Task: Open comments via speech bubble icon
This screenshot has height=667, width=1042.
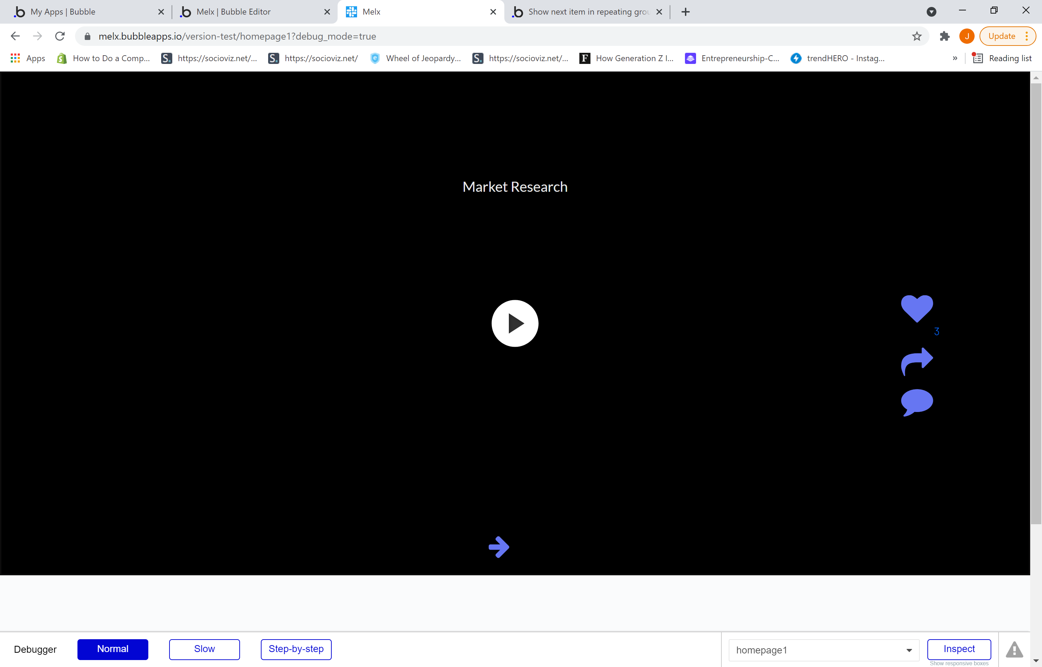Action: 917,402
